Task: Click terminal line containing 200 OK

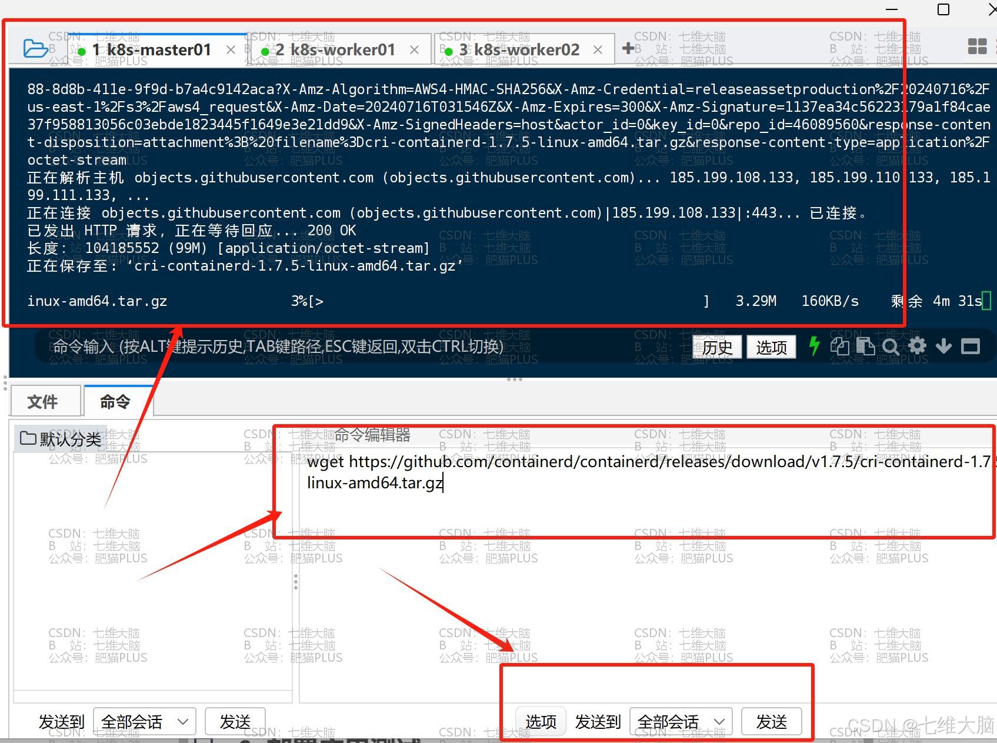Action: 191,231
